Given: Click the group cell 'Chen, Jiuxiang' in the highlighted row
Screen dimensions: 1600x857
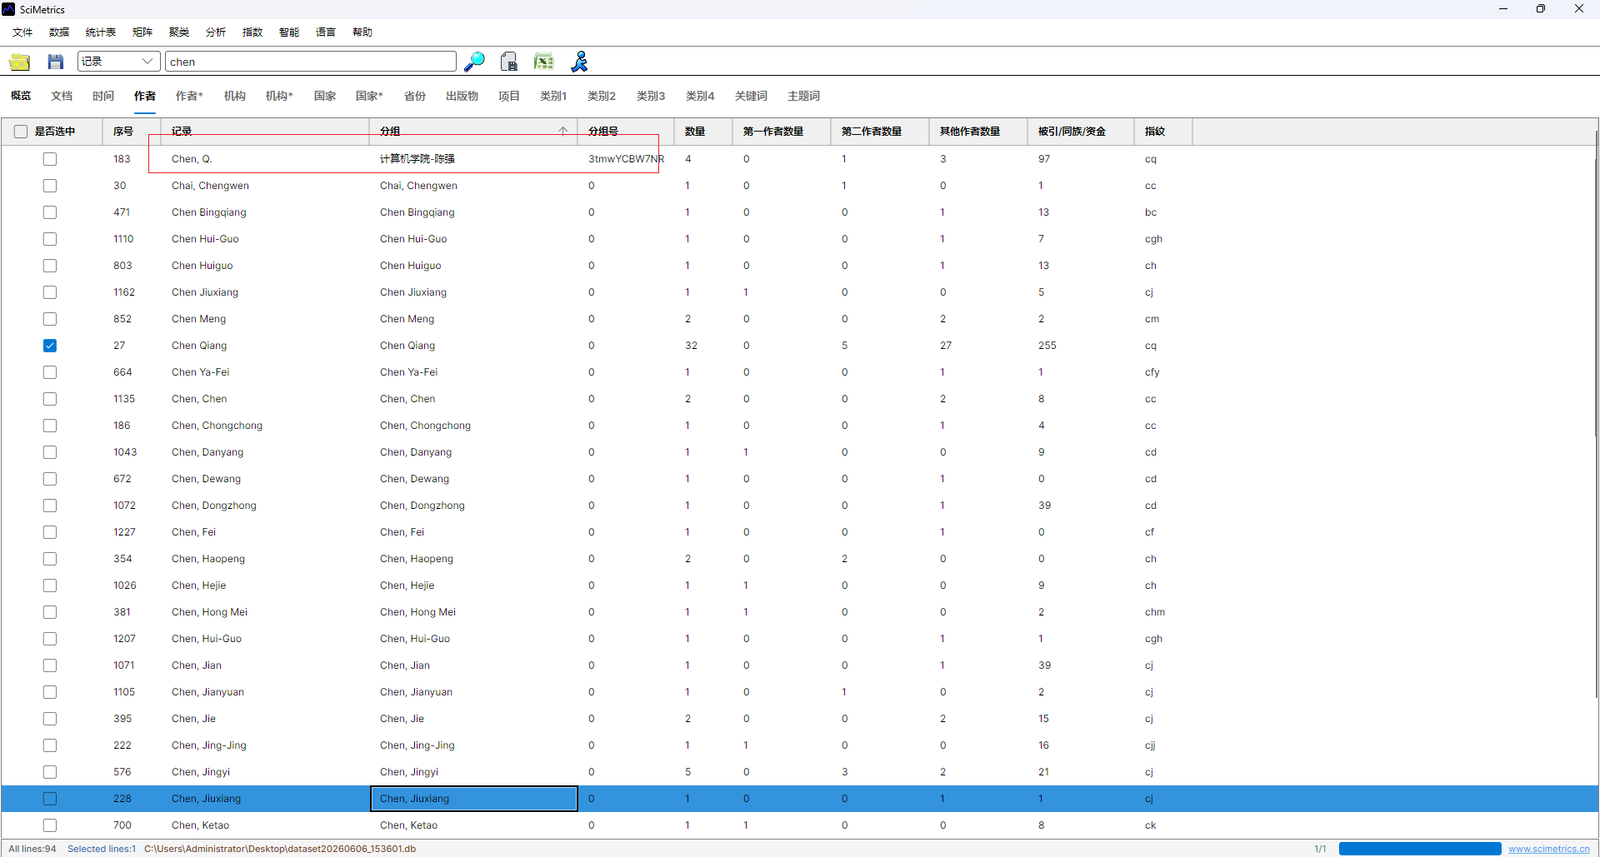Looking at the screenshot, I should pos(473,799).
